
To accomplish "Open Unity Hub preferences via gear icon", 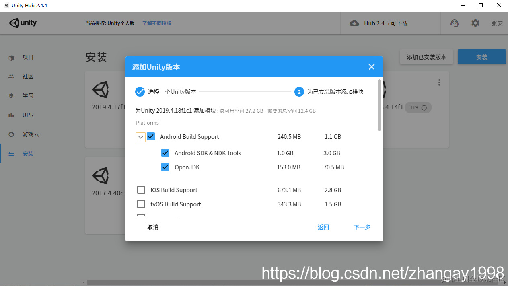I will [475, 23].
